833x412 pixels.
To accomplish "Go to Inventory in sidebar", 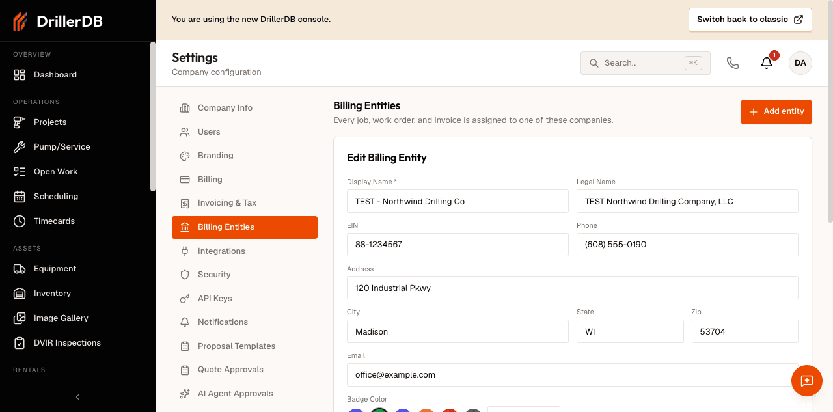I will (x=75, y=294).
